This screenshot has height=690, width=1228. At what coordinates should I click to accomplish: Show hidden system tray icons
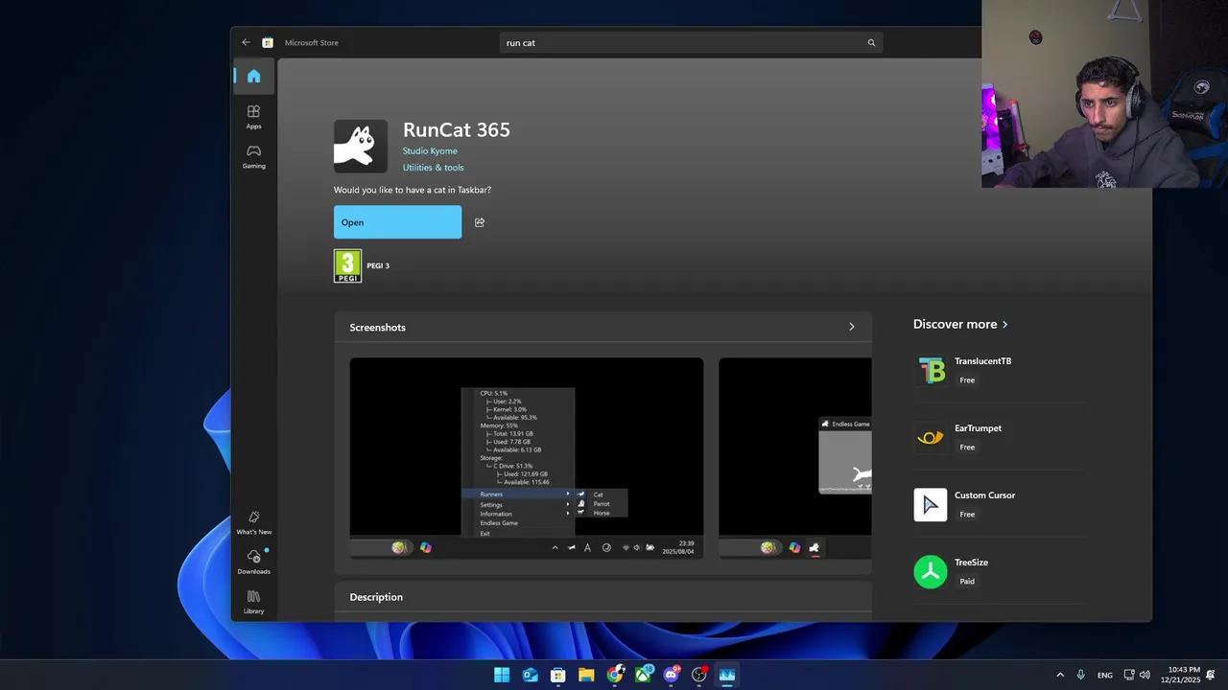(x=1060, y=675)
